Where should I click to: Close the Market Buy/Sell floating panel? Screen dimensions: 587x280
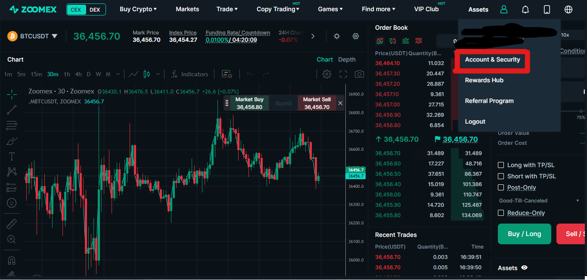[340, 103]
